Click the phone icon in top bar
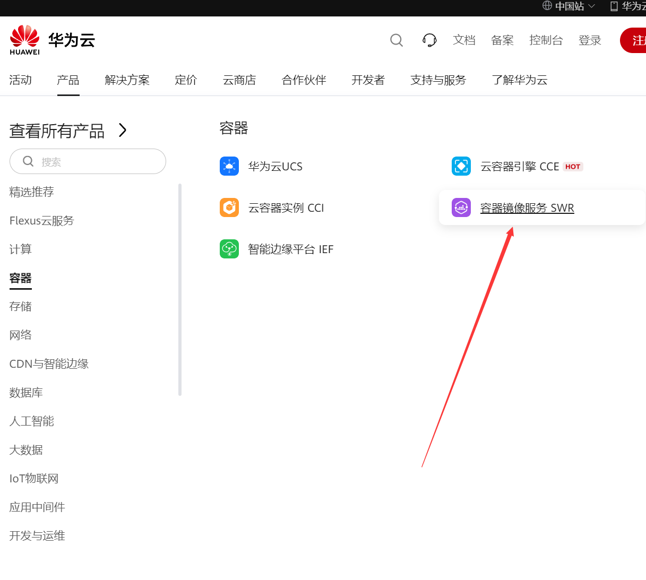Image resolution: width=646 pixels, height=580 pixels. click(614, 6)
